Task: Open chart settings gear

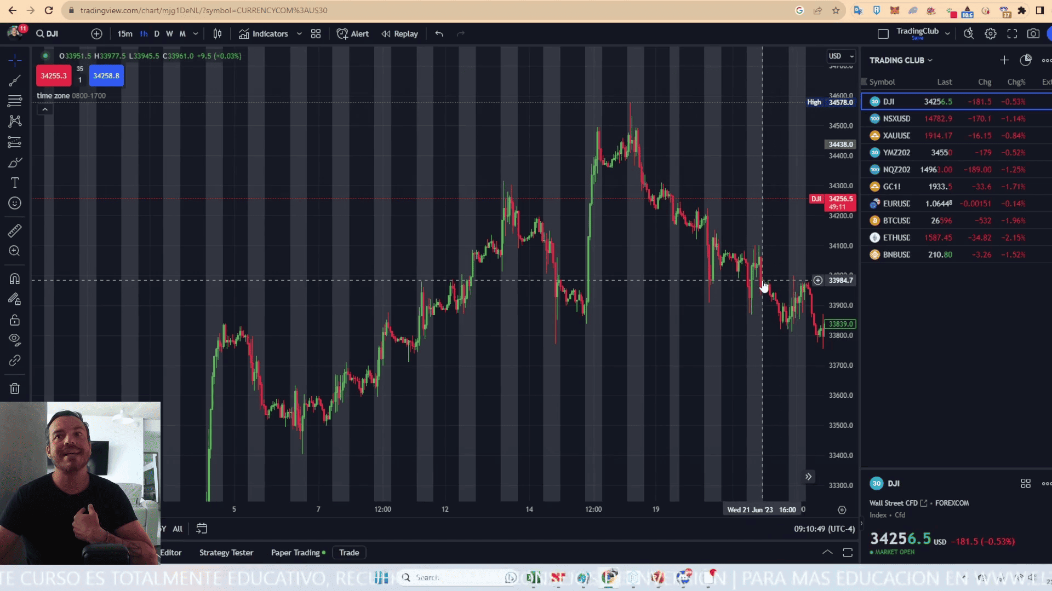Action: tap(991, 34)
